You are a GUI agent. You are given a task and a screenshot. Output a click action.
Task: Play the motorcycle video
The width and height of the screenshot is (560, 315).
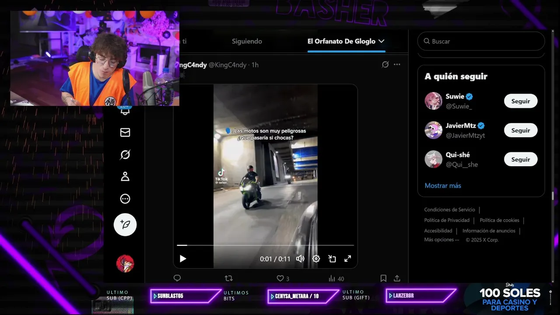tap(183, 259)
